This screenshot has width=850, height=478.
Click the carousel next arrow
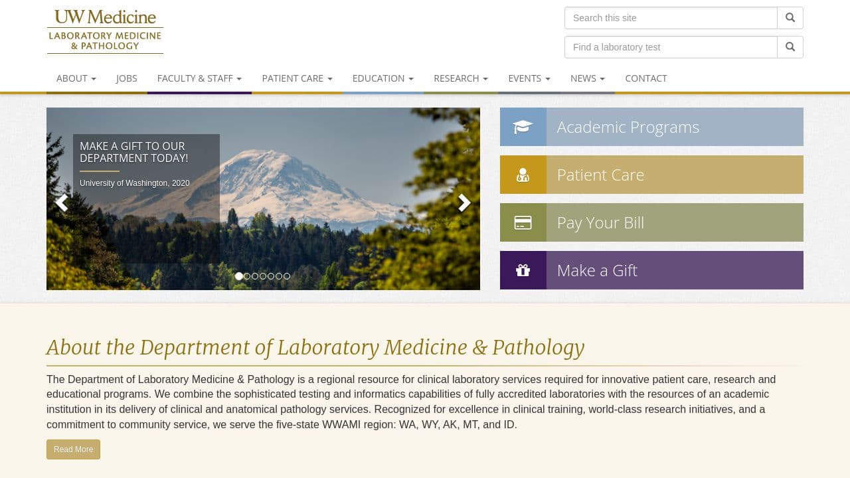click(x=464, y=202)
